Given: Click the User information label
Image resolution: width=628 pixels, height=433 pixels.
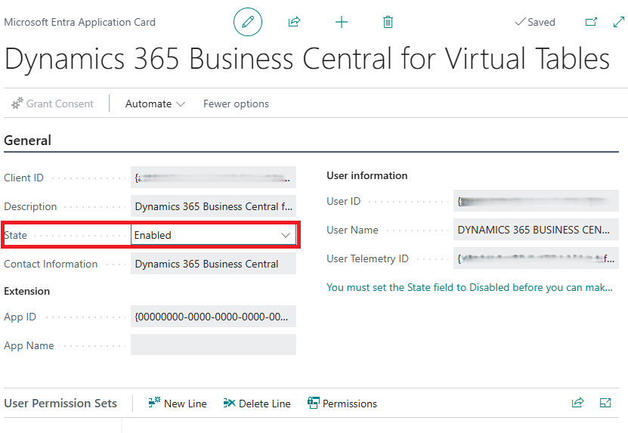Looking at the screenshot, I should tap(367, 175).
